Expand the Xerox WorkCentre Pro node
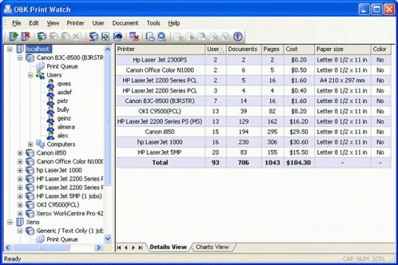This screenshot has width=398, height=265. 20,213
